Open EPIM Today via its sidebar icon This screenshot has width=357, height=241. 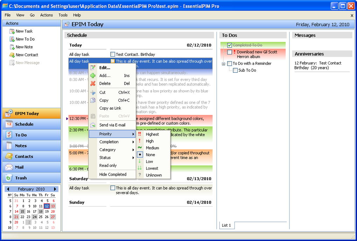[x=9, y=113]
